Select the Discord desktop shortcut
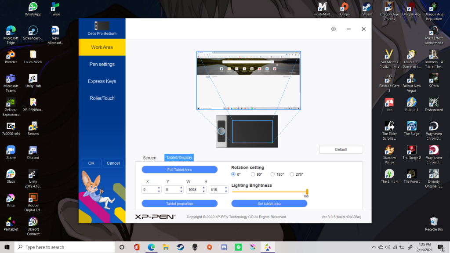The height and width of the screenshot is (253, 450). tap(33, 152)
